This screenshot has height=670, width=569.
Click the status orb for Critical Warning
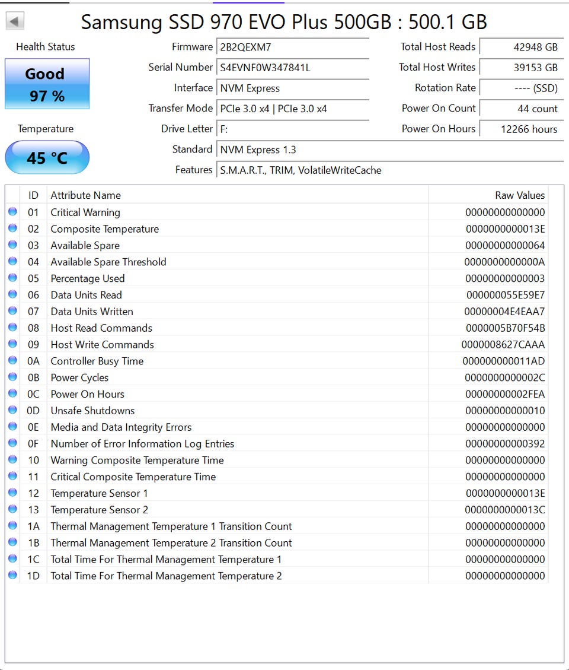13,211
